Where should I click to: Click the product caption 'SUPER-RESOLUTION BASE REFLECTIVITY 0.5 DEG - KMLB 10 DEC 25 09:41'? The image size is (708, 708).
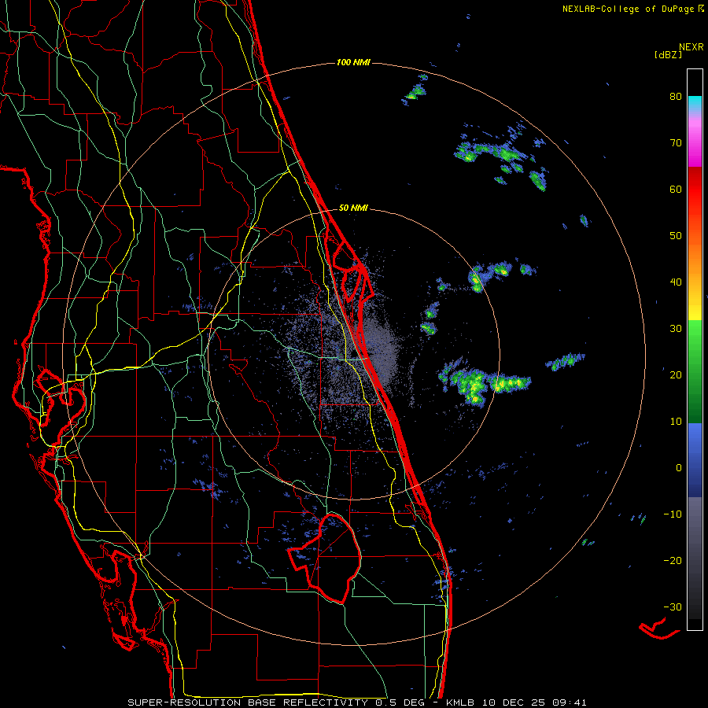click(x=357, y=702)
